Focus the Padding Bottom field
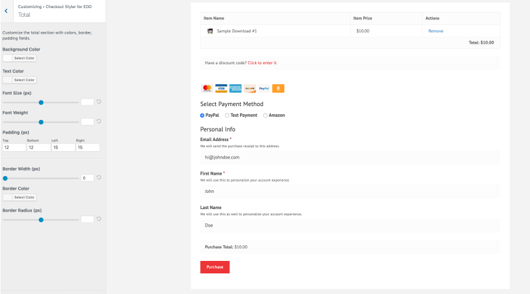Image resolution: width=530 pixels, height=294 pixels. click(x=39, y=147)
